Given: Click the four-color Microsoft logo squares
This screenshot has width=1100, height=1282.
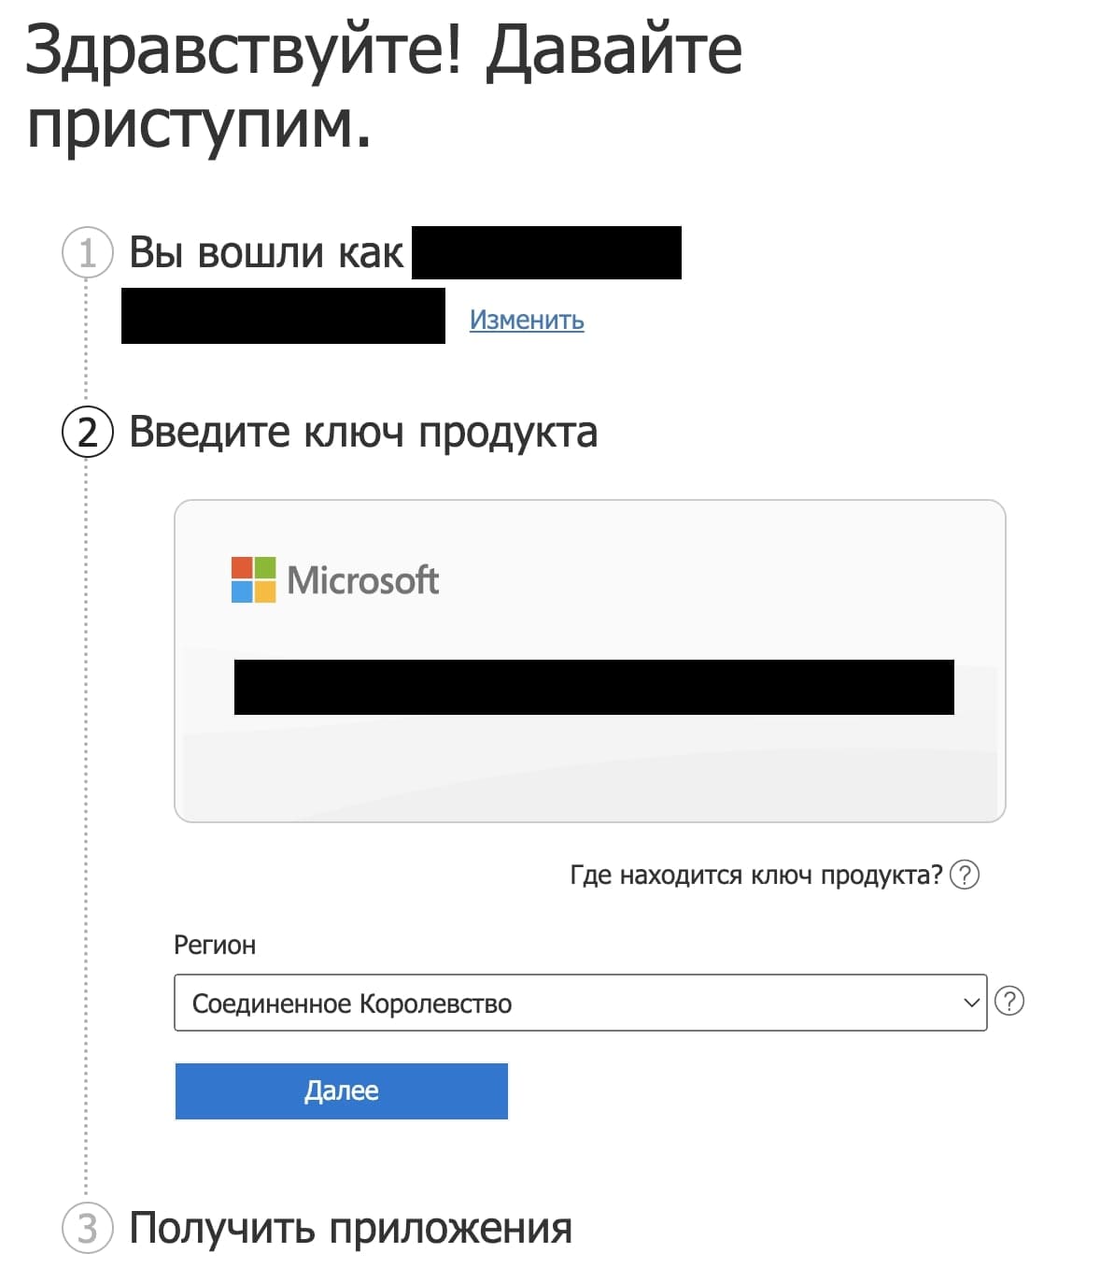Looking at the screenshot, I should pyautogui.click(x=253, y=579).
